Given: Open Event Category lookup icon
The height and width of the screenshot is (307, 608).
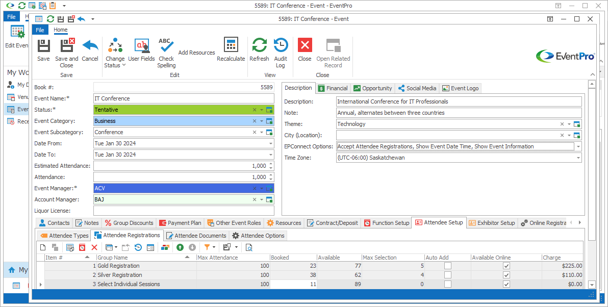Looking at the screenshot, I should click(x=269, y=121).
